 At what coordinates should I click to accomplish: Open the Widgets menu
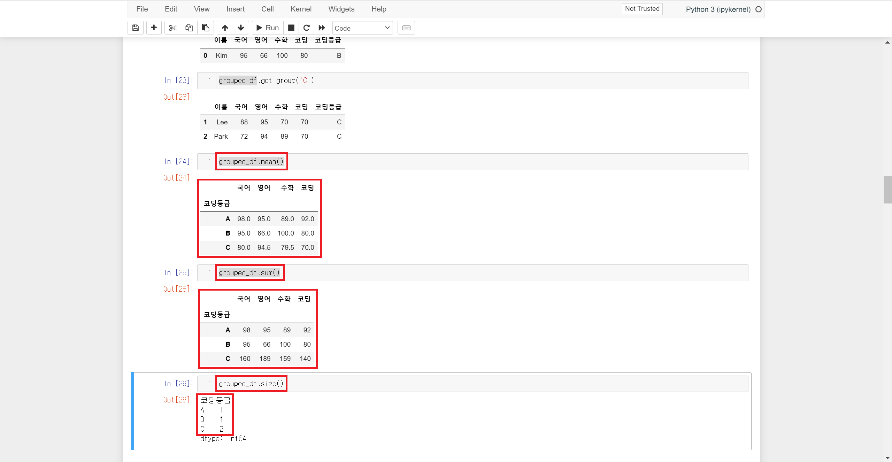pos(341,9)
